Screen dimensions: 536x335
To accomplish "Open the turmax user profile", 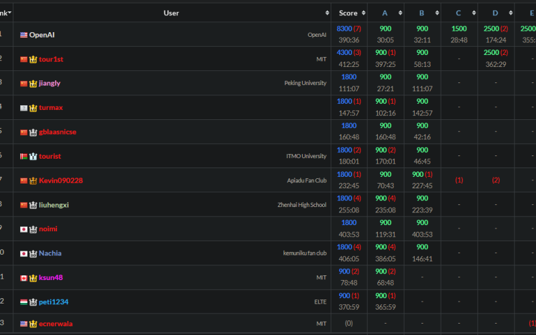I will (x=51, y=108).
